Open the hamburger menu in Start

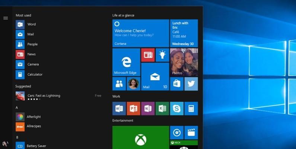(6, 18)
